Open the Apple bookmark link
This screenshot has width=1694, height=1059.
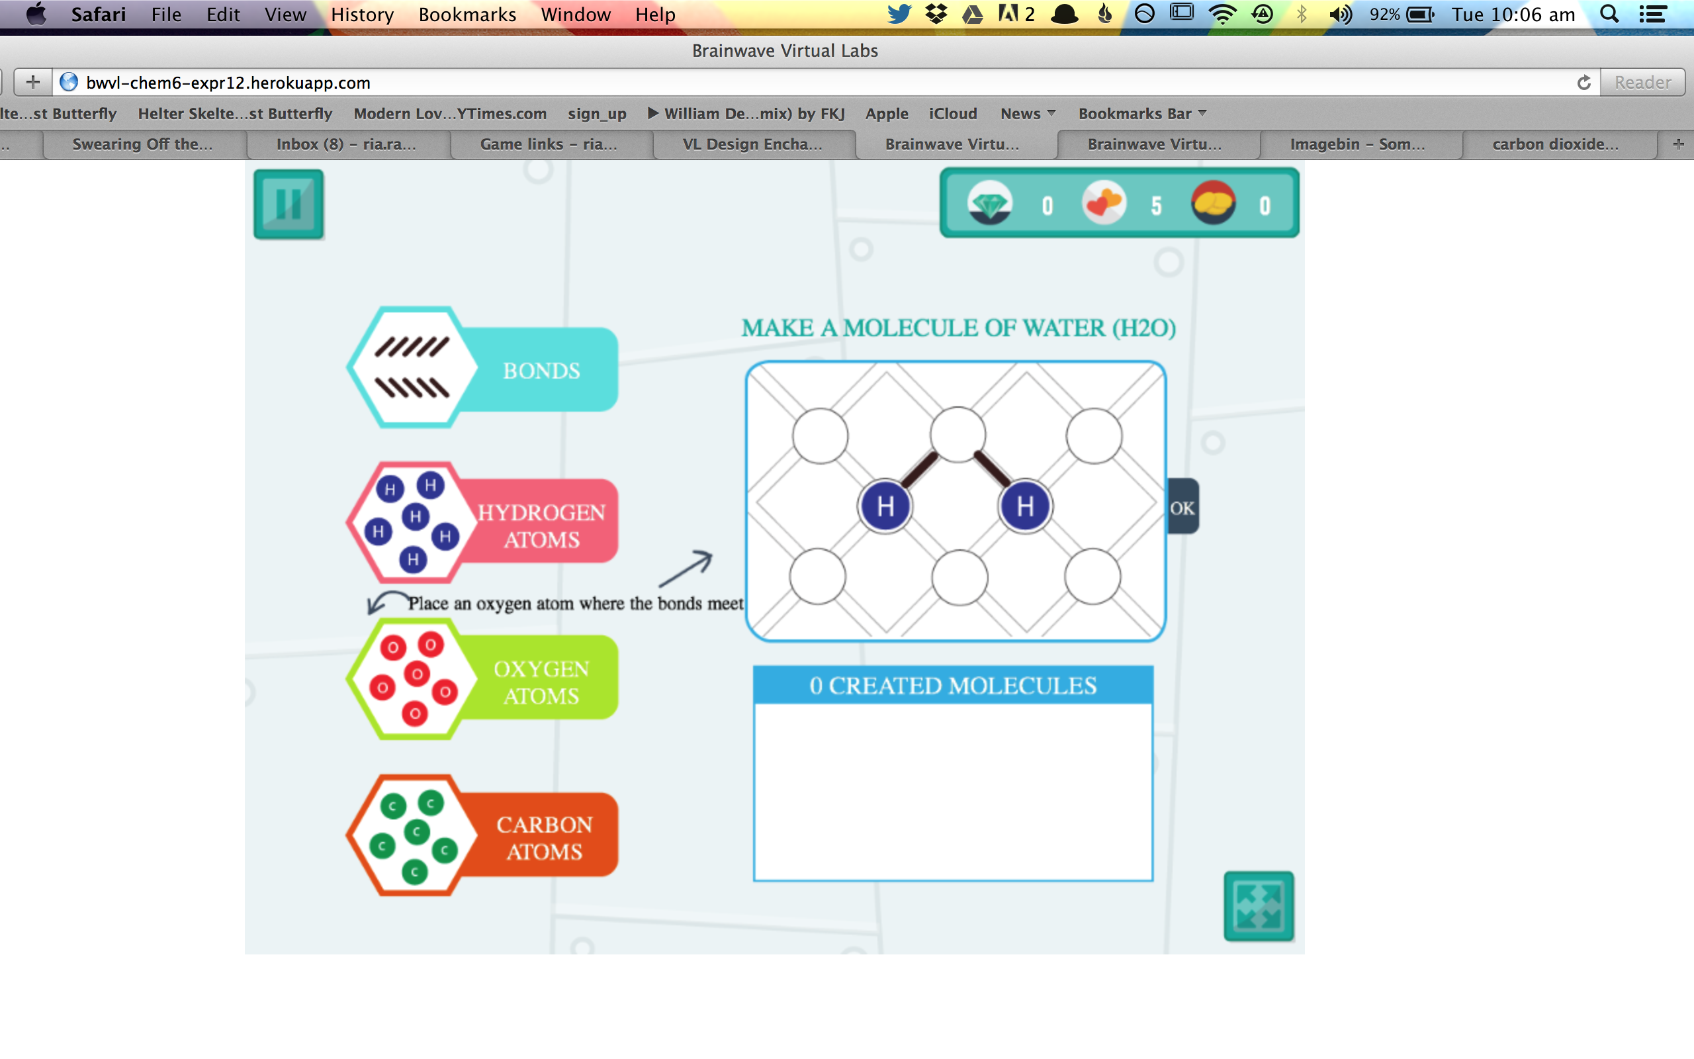(x=886, y=113)
